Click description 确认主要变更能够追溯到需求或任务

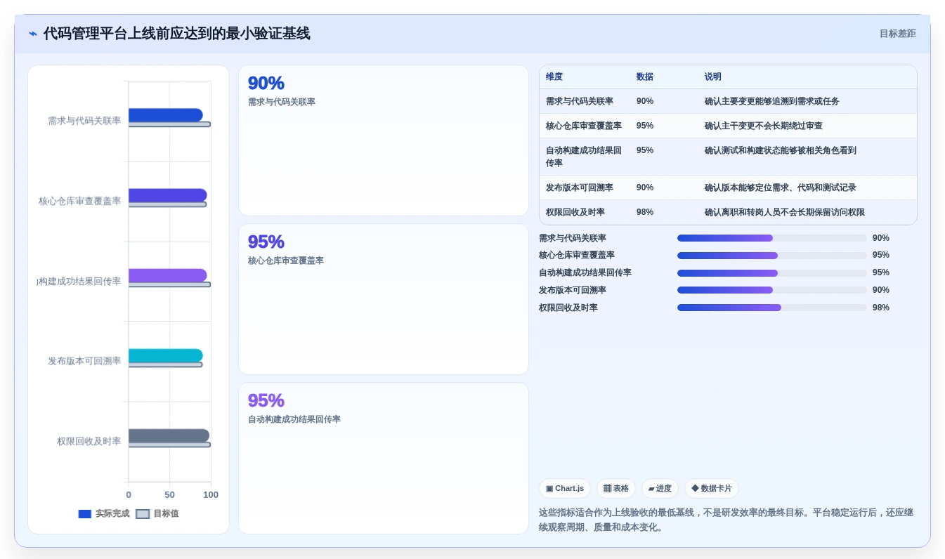772,101
